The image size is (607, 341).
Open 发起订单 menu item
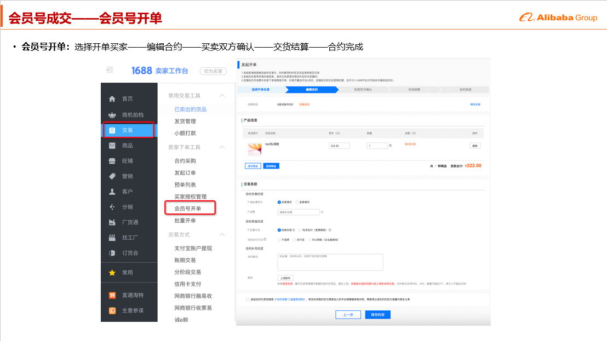pyautogui.click(x=185, y=173)
